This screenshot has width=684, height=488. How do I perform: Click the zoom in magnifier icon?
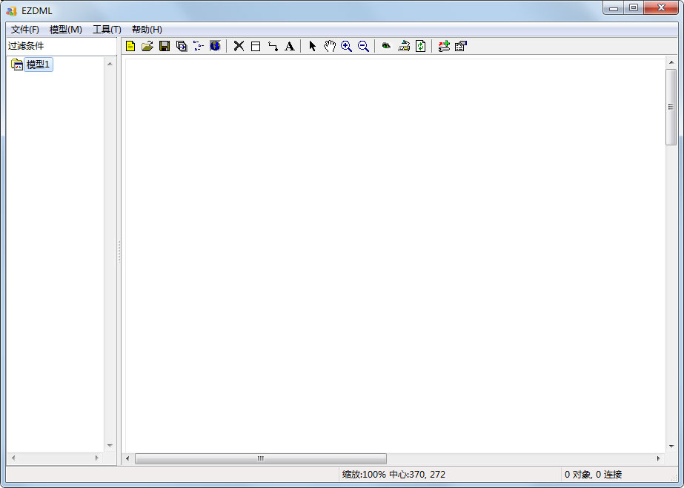346,46
